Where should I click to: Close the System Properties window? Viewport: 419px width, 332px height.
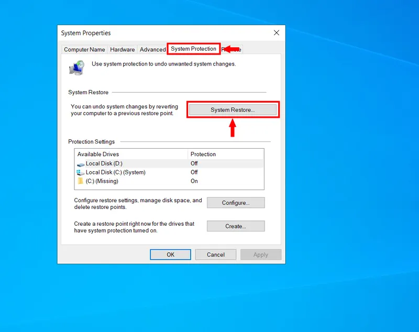276,32
